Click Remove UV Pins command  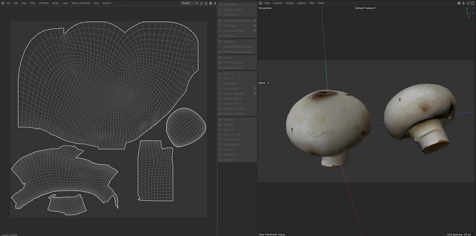point(237,10)
